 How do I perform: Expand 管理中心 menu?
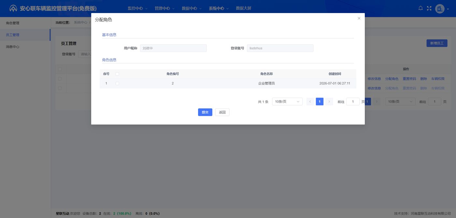pos(164,8)
